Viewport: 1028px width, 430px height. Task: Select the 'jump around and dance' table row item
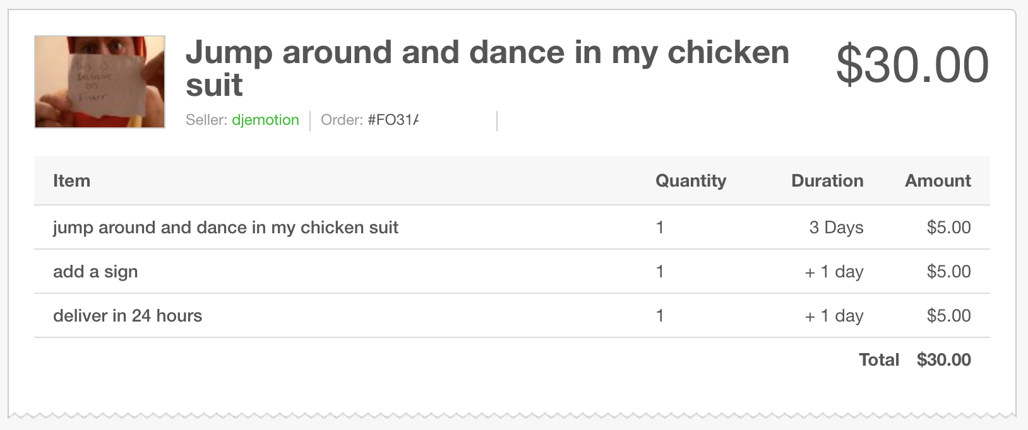click(225, 228)
